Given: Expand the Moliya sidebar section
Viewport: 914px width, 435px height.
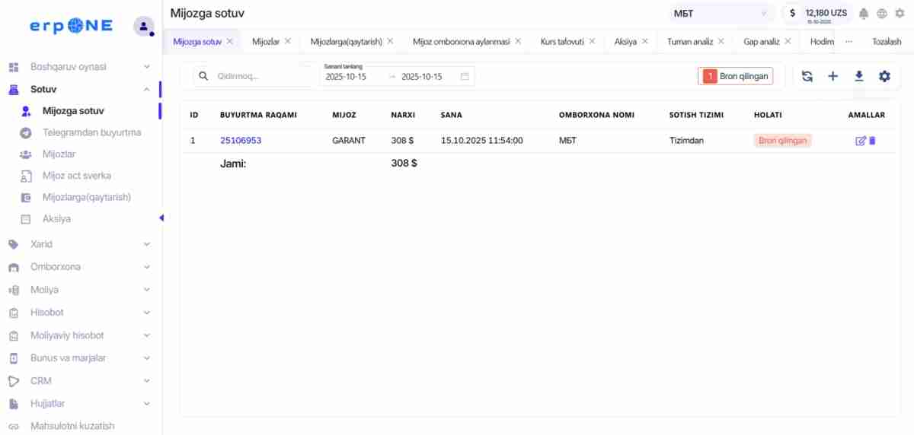Looking at the screenshot, I should [x=79, y=290].
